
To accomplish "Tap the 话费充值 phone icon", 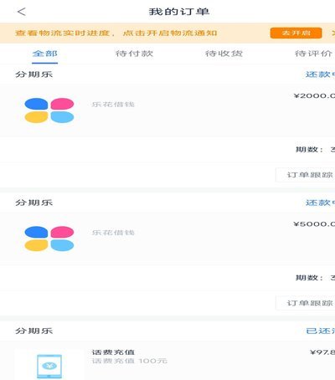I will 49,366.
